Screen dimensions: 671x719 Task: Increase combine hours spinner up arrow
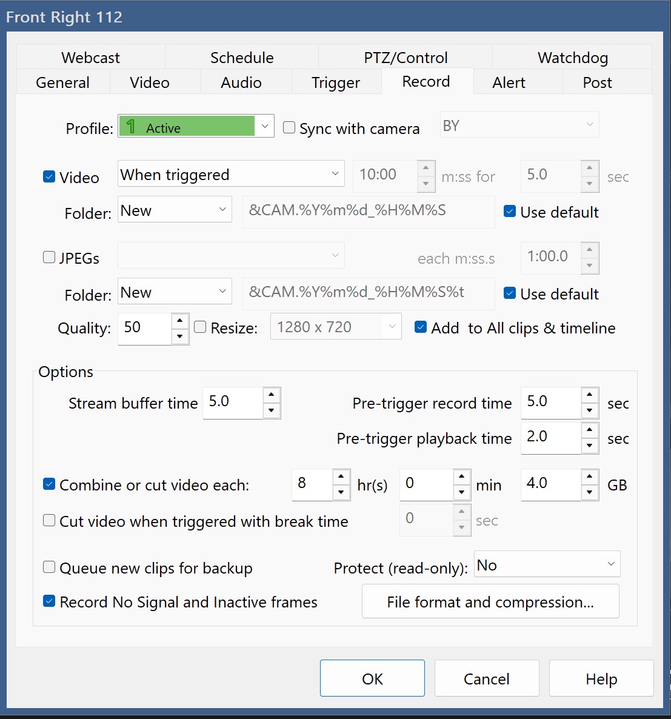pyautogui.click(x=341, y=477)
